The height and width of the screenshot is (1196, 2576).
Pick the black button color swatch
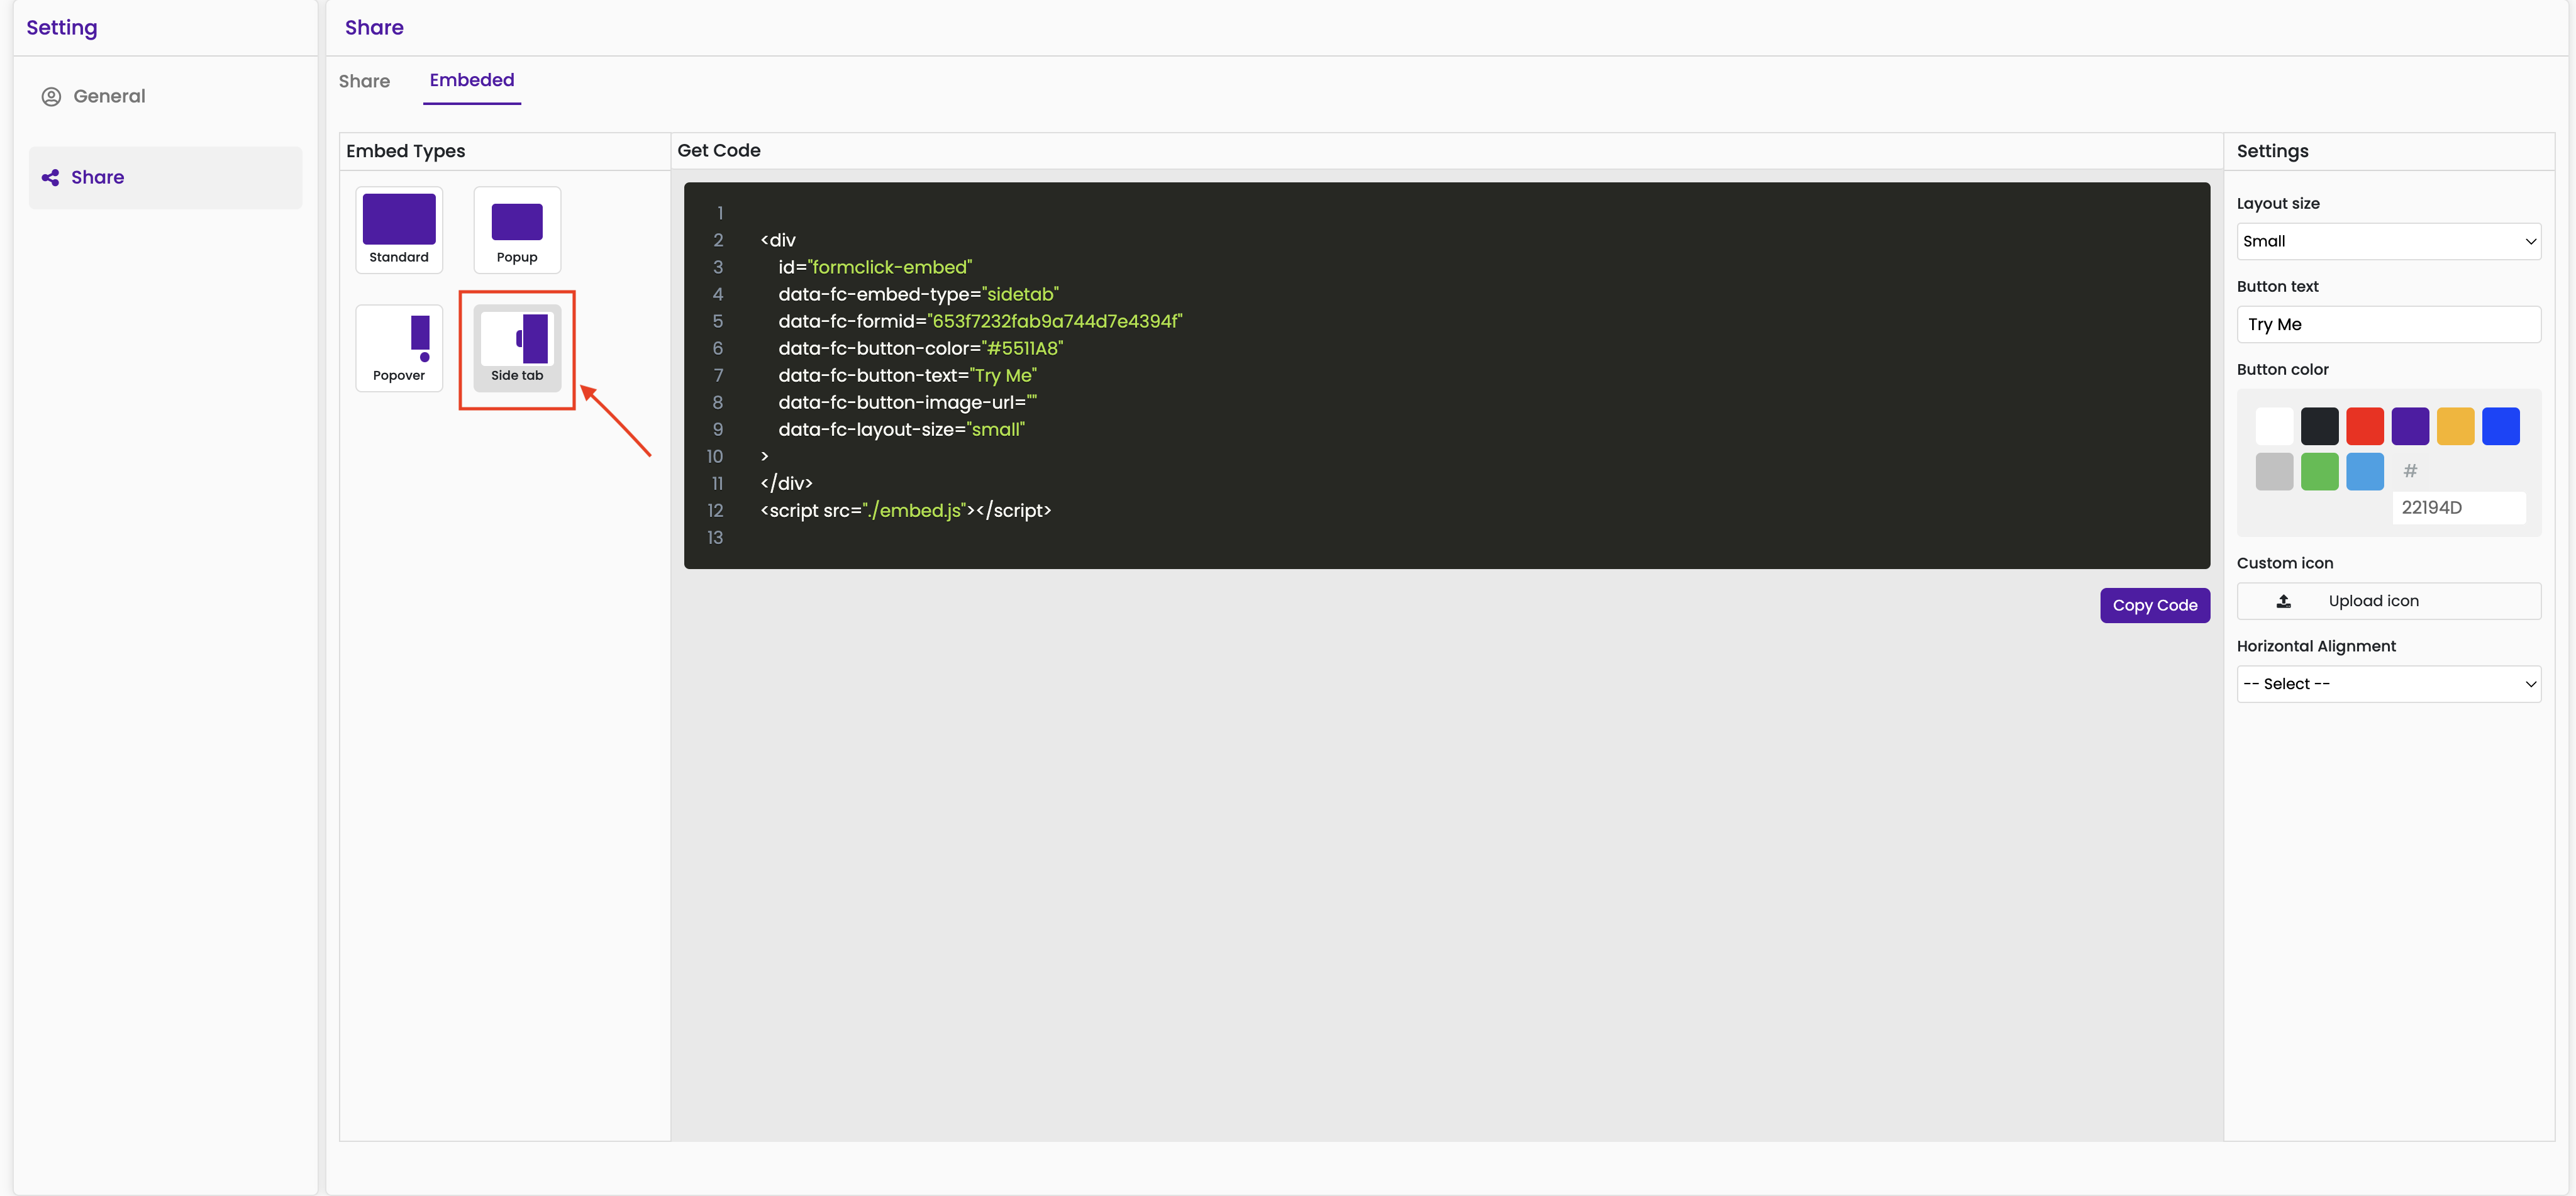click(x=2319, y=426)
